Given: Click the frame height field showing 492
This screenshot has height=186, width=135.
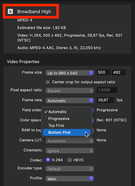Looking at the screenshot, I should [119, 72].
